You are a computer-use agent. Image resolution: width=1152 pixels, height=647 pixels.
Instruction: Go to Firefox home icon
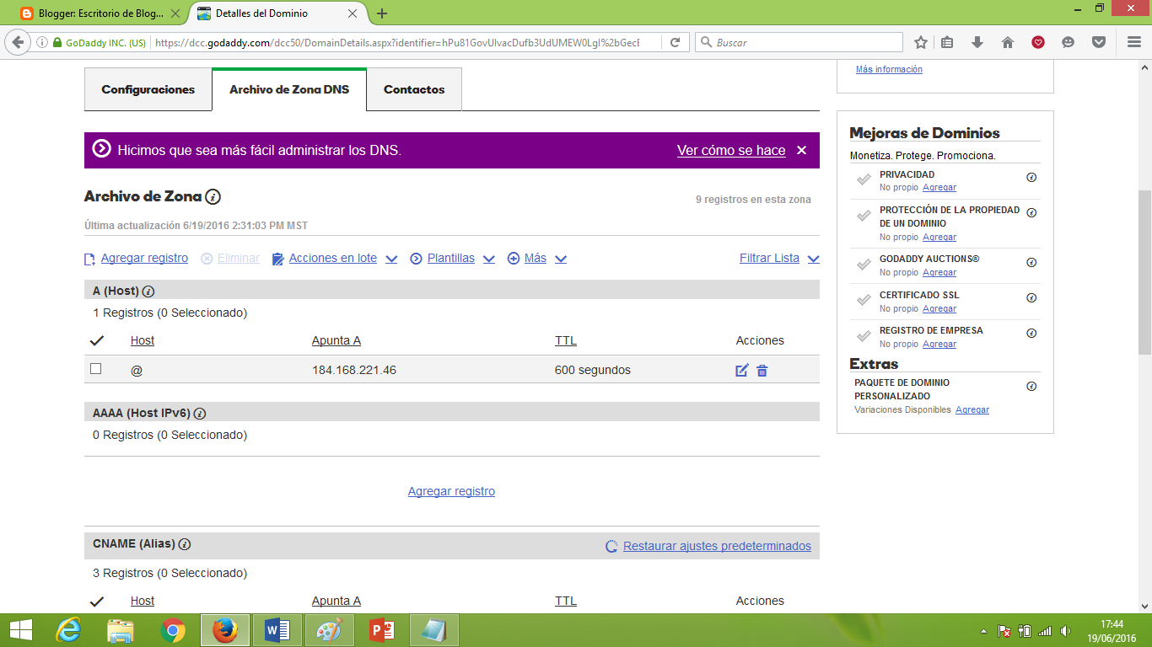(x=1008, y=42)
